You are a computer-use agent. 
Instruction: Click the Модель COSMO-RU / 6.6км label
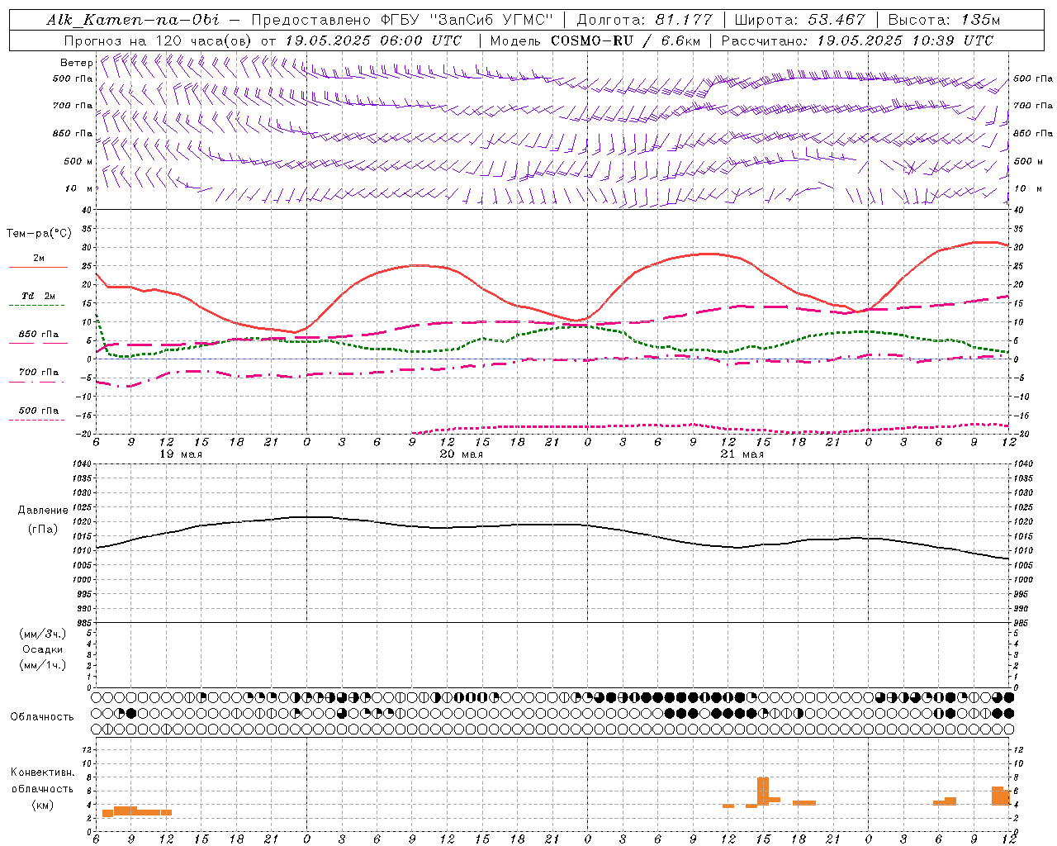pos(595,40)
